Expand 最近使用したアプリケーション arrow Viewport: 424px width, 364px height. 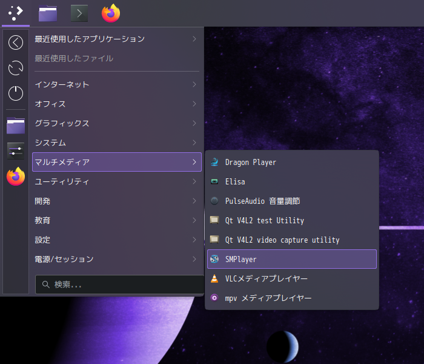coord(194,39)
